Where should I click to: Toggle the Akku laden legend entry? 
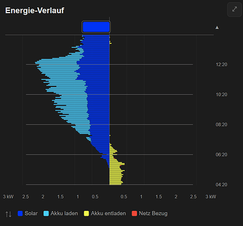[x=61, y=213]
